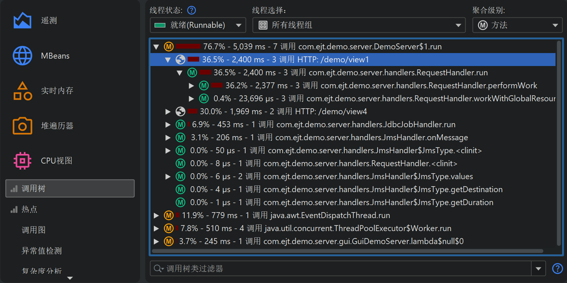Open the 所有线程组 thread selection dropdown
The image size is (567, 283).
click(359, 25)
